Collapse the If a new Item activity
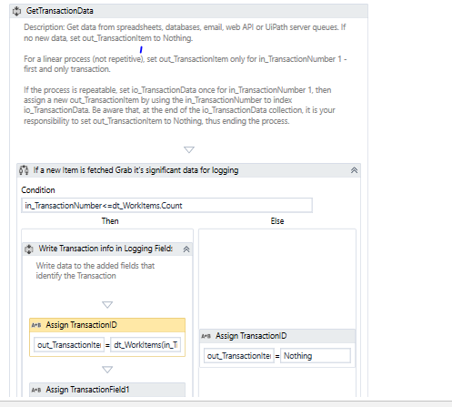The width and height of the screenshot is (452, 407). click(x=354, y=170)
